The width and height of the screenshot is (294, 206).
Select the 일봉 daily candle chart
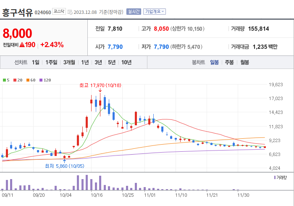tap(214, 62)
